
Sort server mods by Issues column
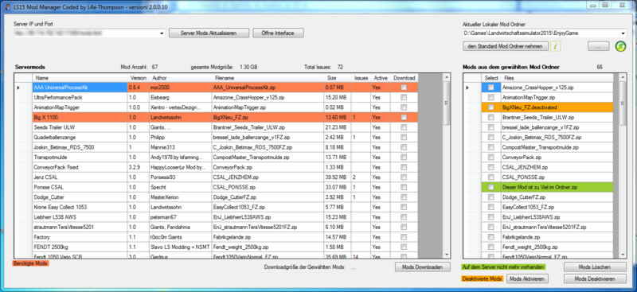361,77
